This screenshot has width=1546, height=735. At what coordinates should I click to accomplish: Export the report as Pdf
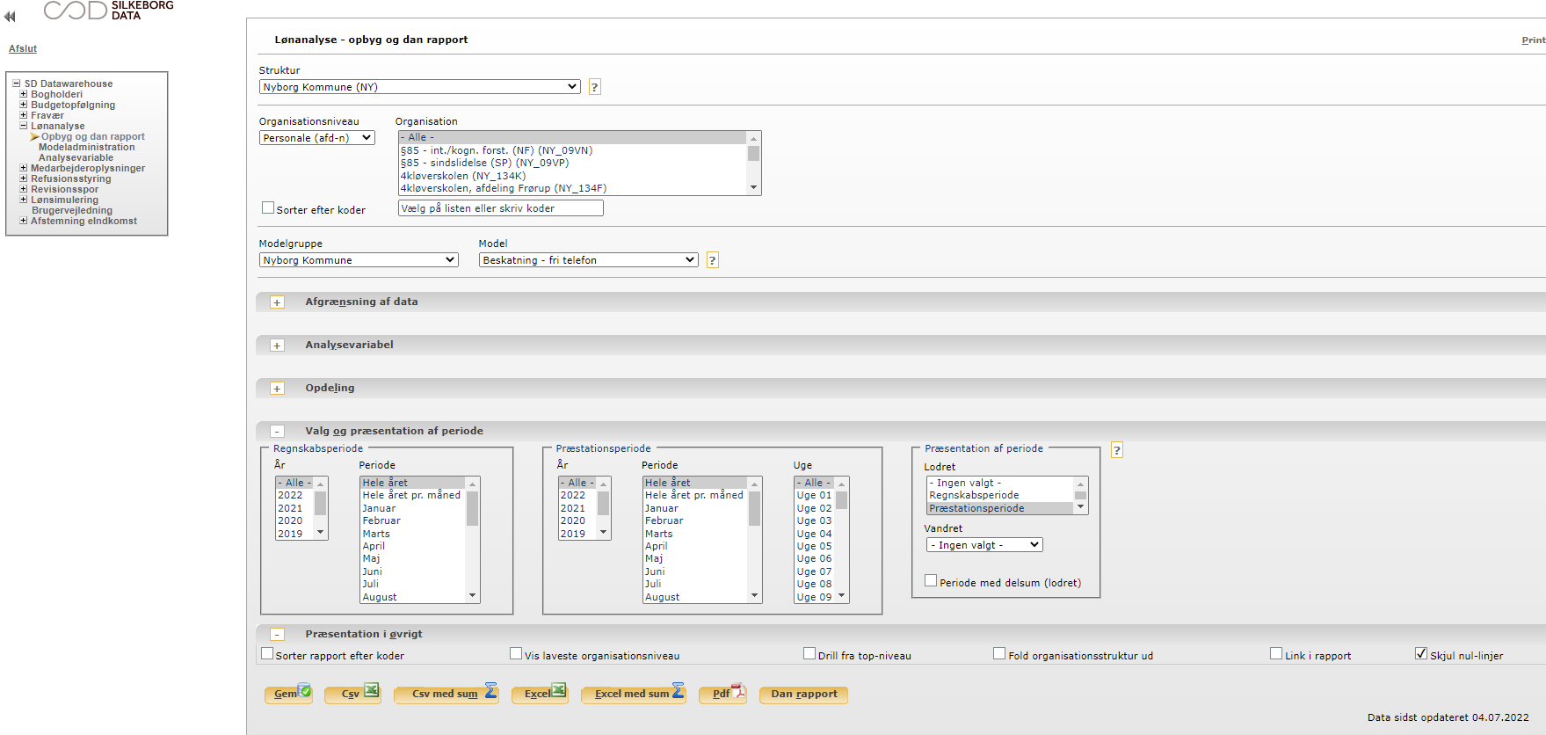coord(722,694)
